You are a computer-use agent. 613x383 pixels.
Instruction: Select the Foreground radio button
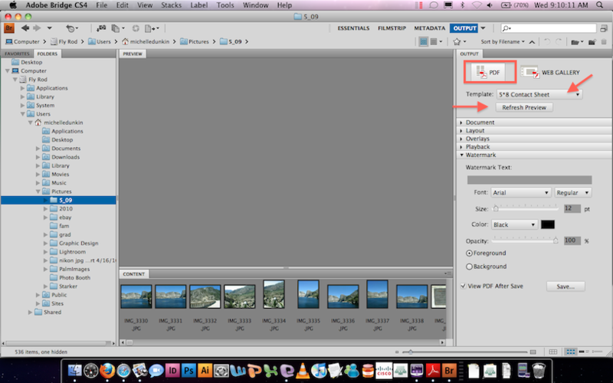click(x=470, y=253)
